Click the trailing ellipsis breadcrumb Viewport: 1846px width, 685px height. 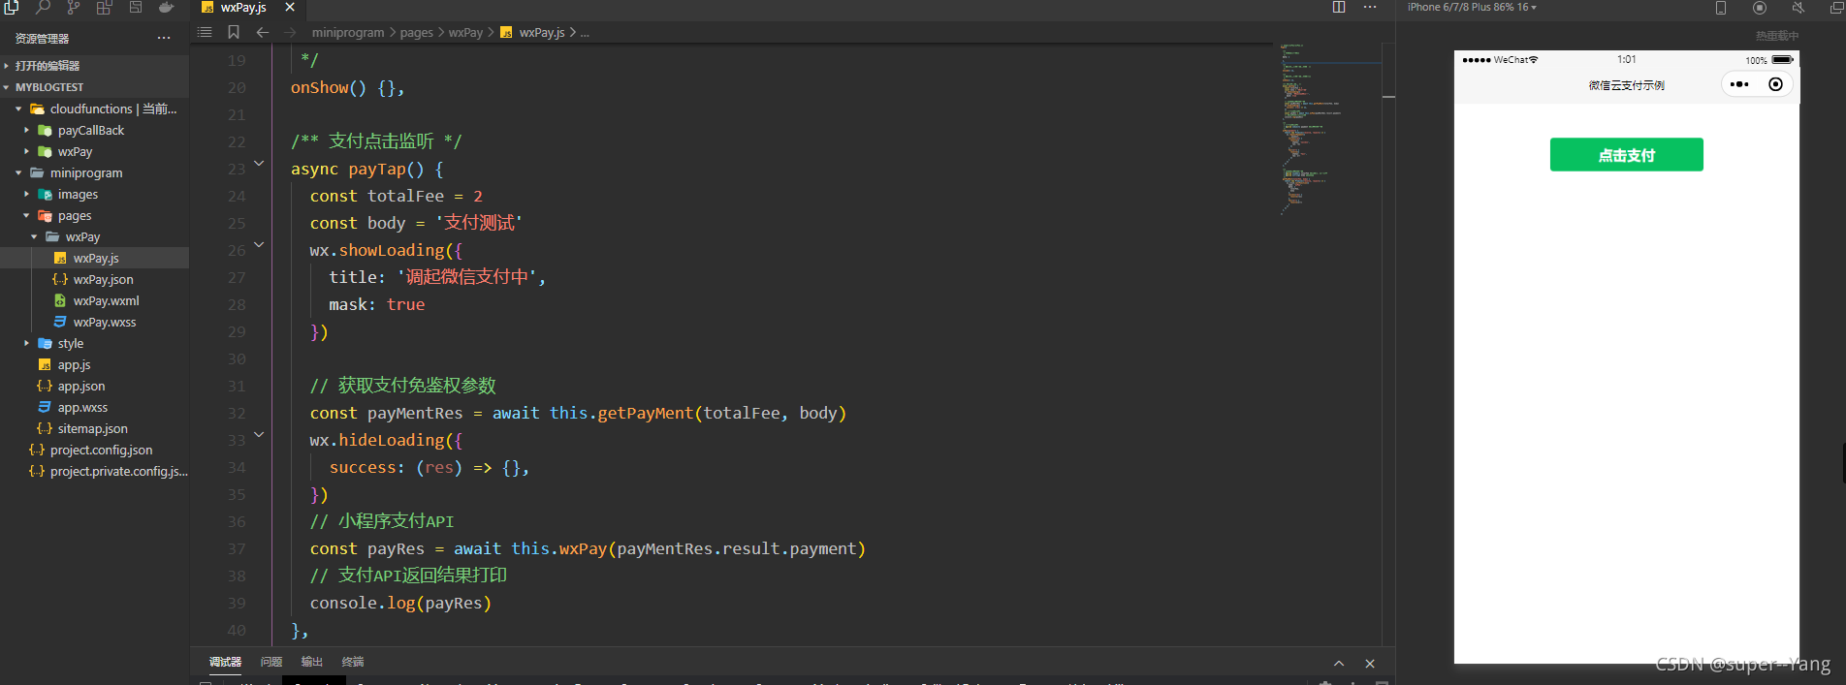[x=585, y=32]
